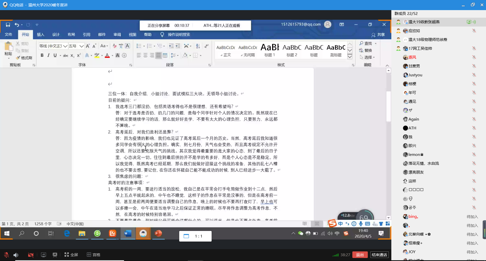Click the save icon in quick access toolbar
Viewport: 486px width, 261px height.
[8, 25]
